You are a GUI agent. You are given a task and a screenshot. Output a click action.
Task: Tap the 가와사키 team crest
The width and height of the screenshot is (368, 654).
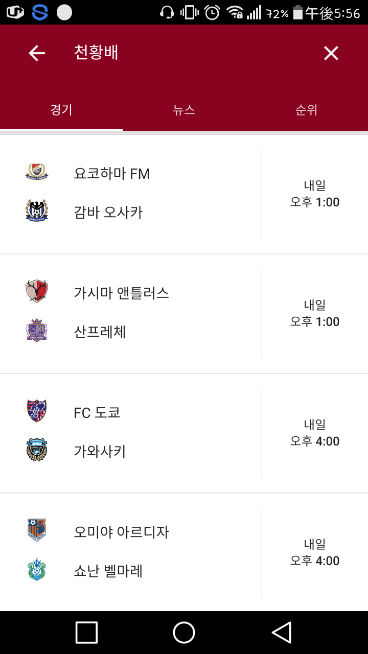[x=37, y=450]
